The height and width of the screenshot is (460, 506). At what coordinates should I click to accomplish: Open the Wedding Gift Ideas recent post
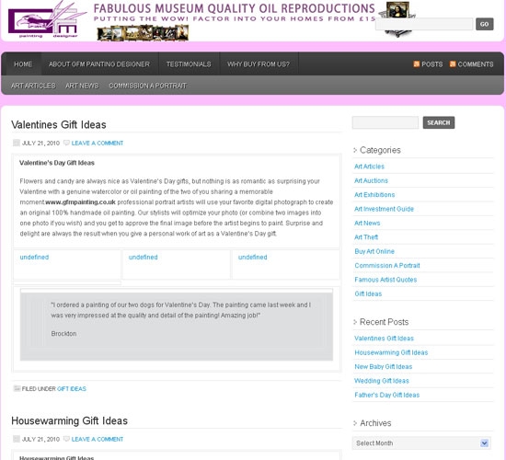pos(382,381)
